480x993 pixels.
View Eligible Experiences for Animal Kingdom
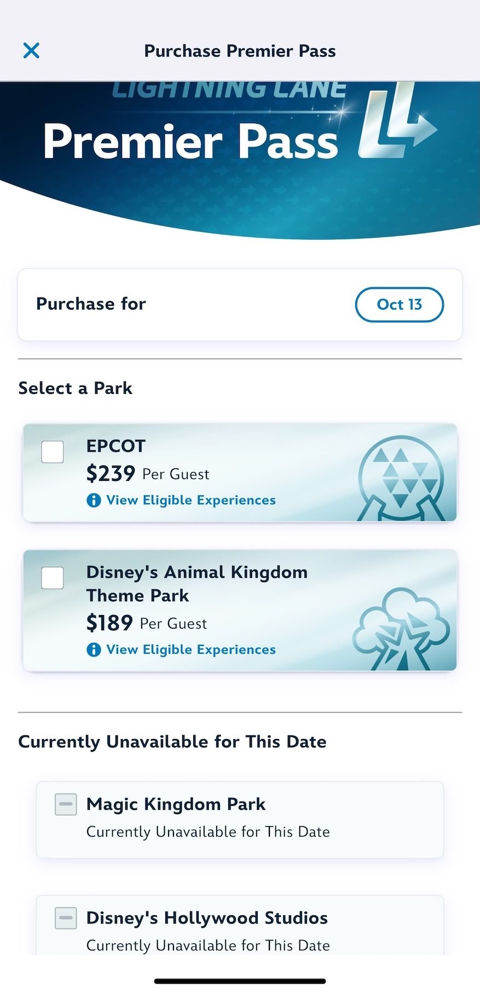[190, 650]
